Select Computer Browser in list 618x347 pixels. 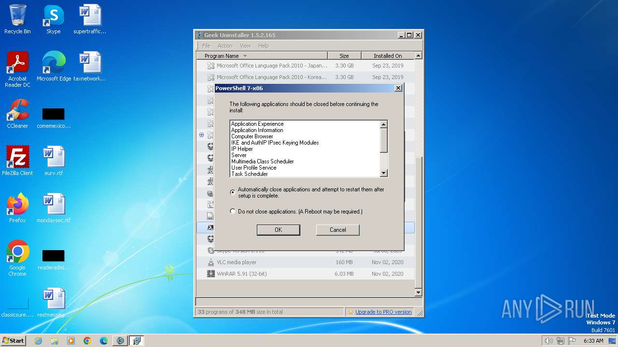252,136
